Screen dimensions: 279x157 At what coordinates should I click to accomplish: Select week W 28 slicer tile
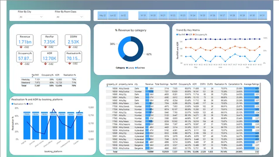[x=232, y=16]
